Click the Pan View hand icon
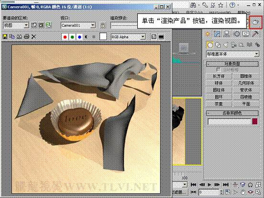Screen dimensions: 264x198 (x=243, y=192)
